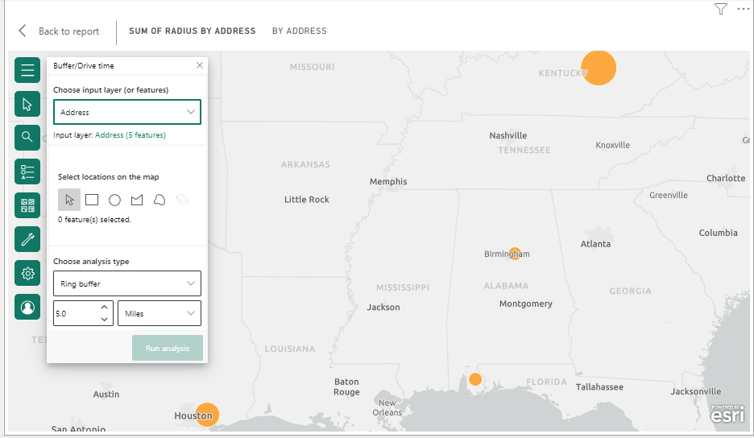Open the Ring buffer analysis type dropdown
This screenshot has width=754, height=438.
point(127,283)
